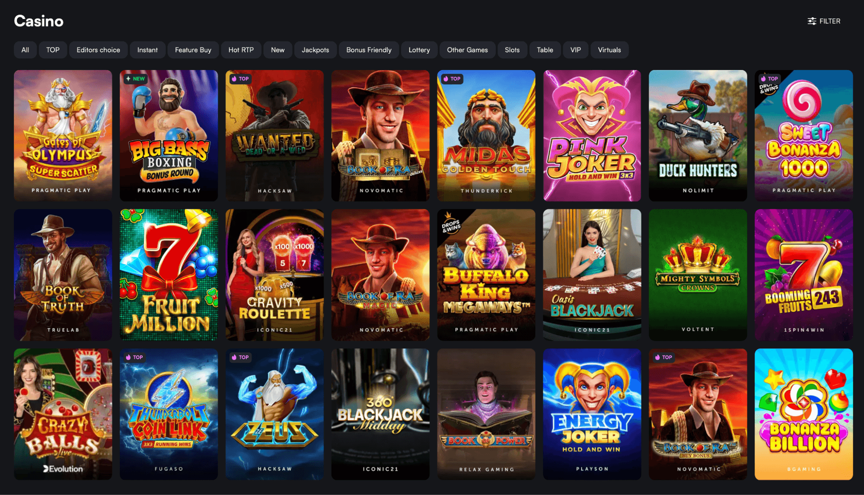Play Wanted Dead or a Wild

point(274,135)
